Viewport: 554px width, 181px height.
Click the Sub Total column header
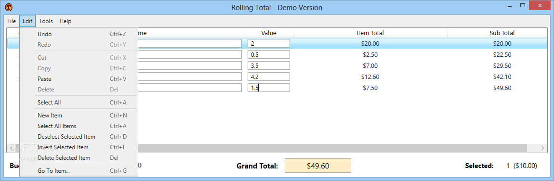(x=502, y=33)
